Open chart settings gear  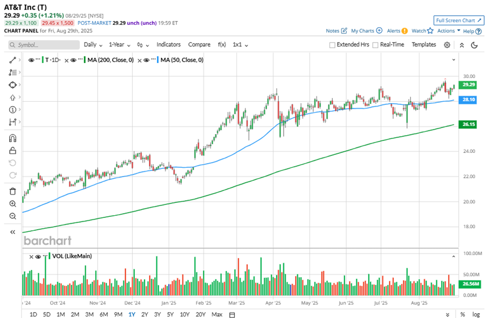[x=447, y=45]
